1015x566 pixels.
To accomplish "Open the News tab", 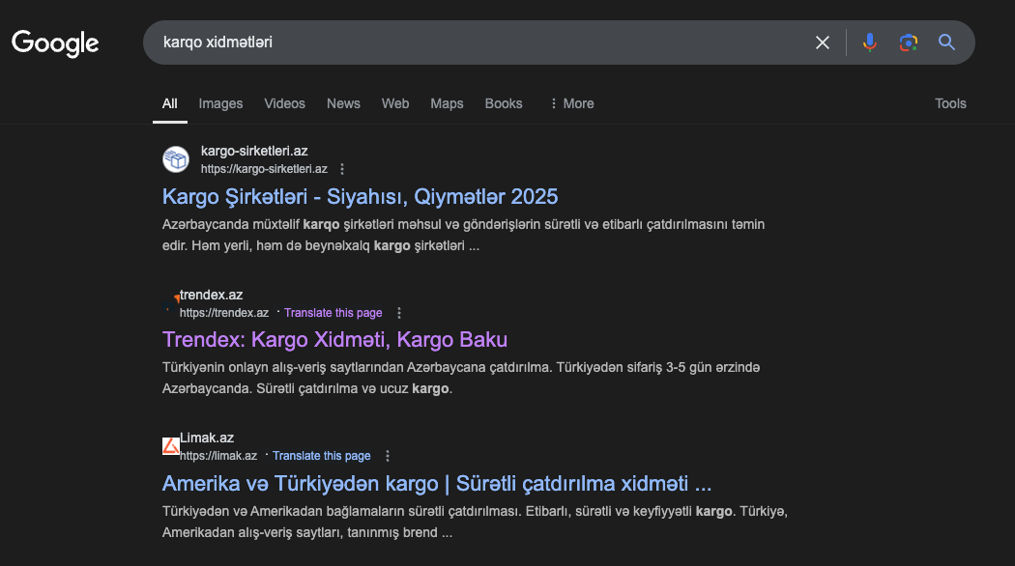I will coord(343,103).
